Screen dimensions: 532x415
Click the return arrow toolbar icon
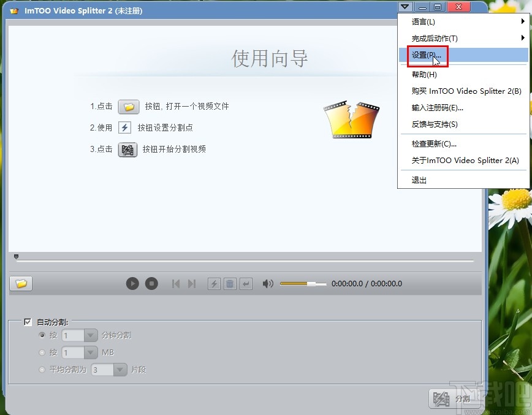coord(246,283)
